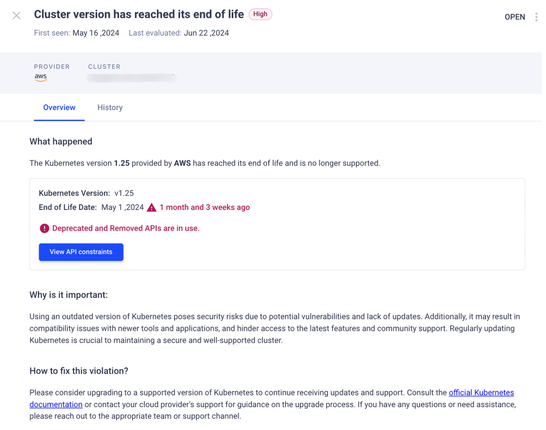Click the 'What happened' heading
The width and height of the screenshot is (546, 430).
pos(61,142)
